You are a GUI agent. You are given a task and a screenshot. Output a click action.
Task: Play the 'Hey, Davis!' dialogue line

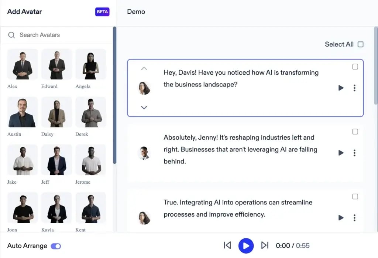(x=341, y=88)
